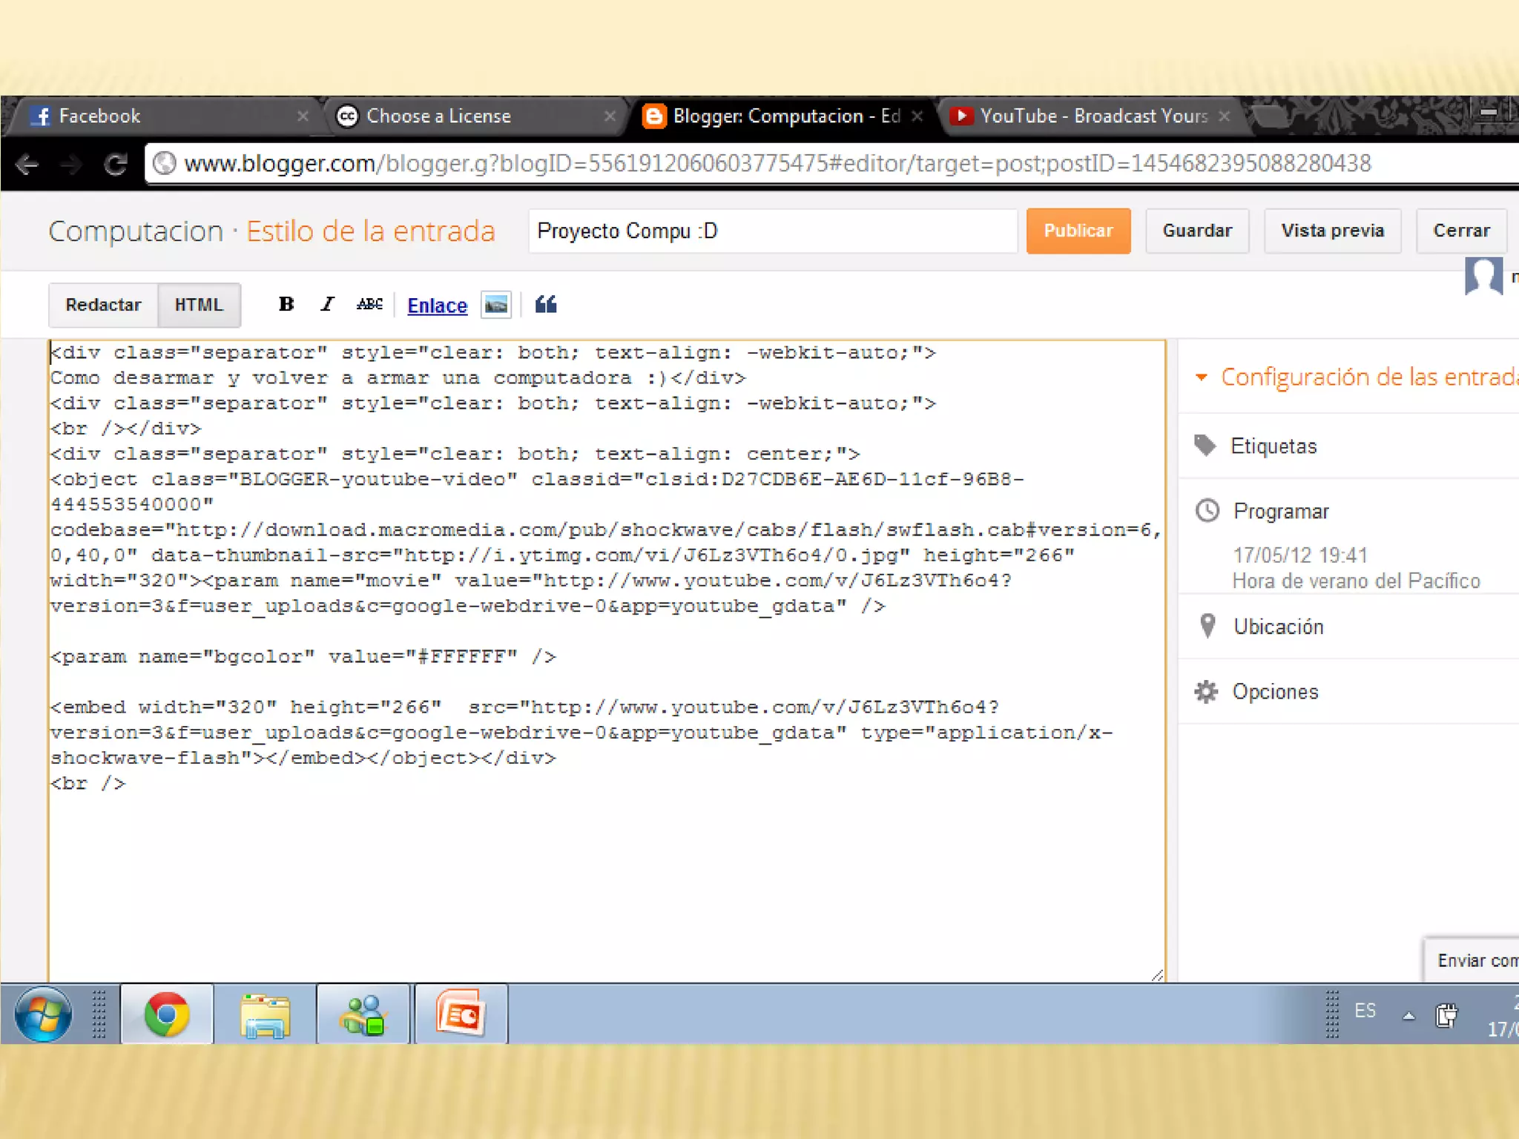Expand the Ubicación settings
Viewport: 1519px width, 1139px height.
click(x=1278, y=627)
